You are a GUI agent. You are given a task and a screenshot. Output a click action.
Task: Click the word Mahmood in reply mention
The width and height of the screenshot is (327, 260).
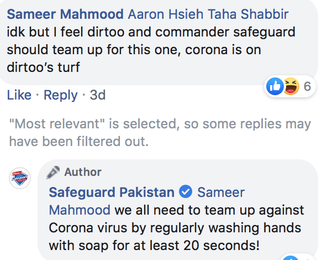[x=80, y=210]
